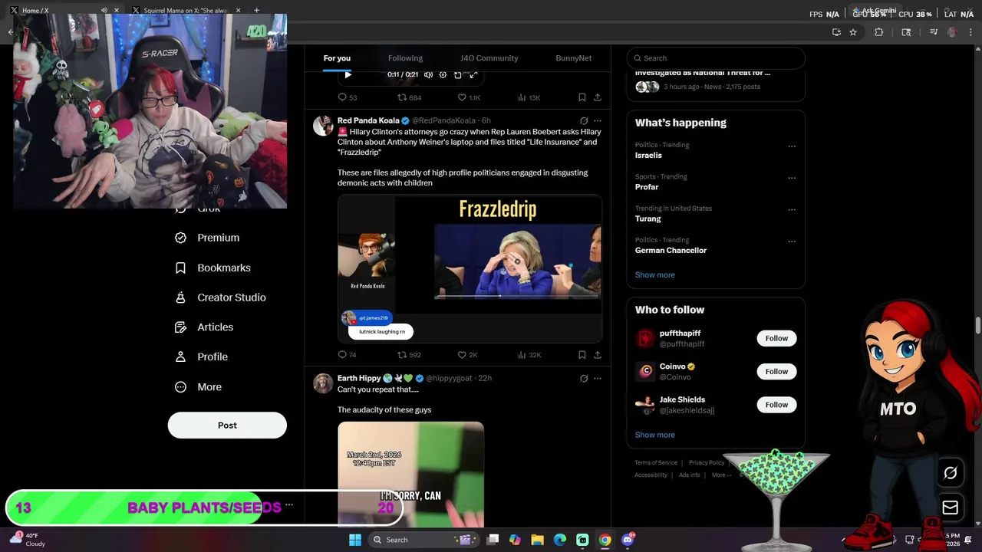Open options for German Chancellor trend
This screenshot has width=982, height=552.
click(x=792, y=242)
